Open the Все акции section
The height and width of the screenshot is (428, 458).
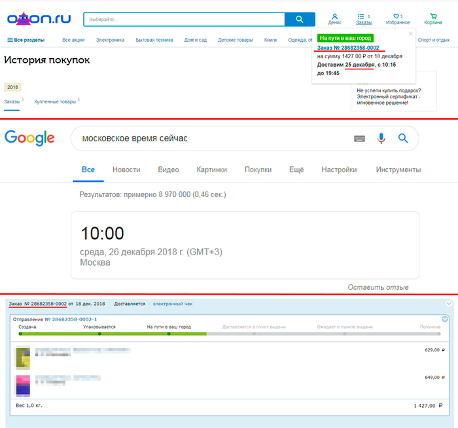73,40
